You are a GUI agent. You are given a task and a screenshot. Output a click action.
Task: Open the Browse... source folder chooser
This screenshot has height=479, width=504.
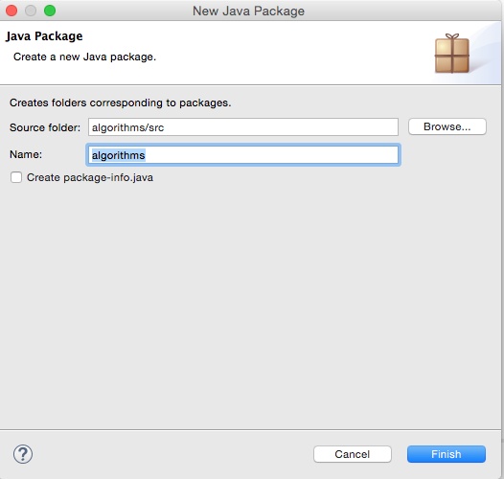pyautogui.click(x=447, y=126)
